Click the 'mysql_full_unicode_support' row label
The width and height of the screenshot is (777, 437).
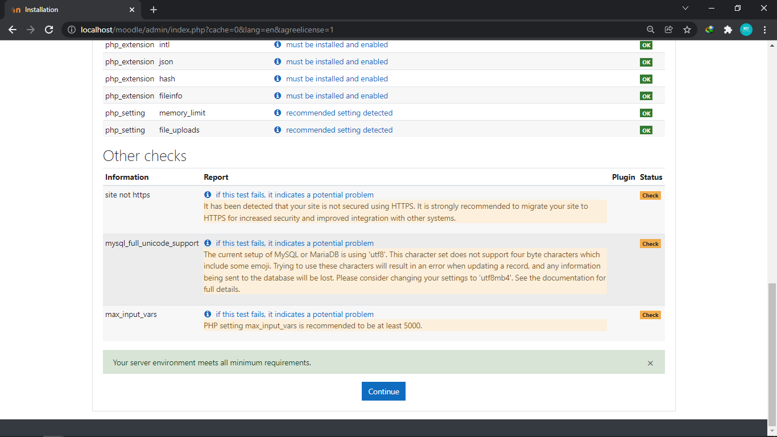point(152,243)
